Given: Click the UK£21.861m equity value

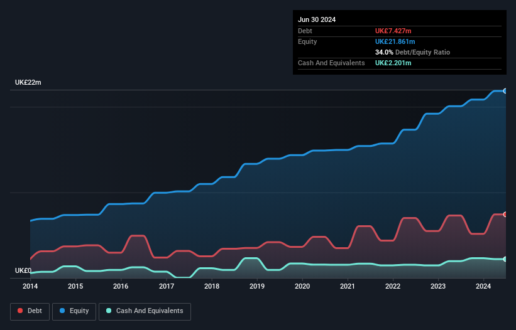Looking at the screenshot, I should 395,41.
